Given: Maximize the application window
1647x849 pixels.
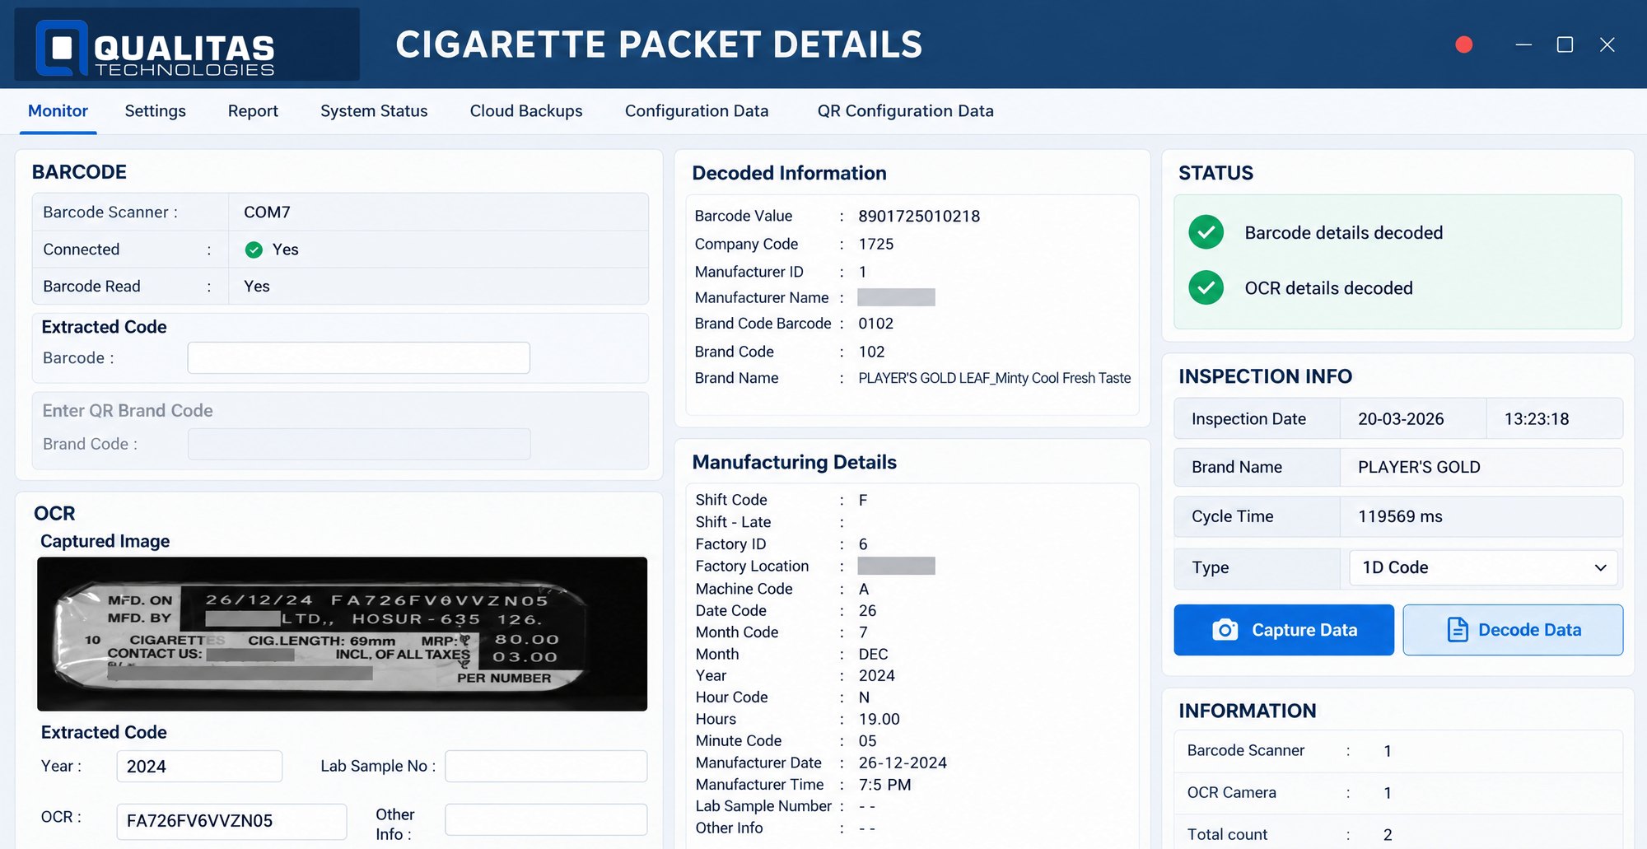Looking at the screenshot, I should click(x=1565, y=44).
